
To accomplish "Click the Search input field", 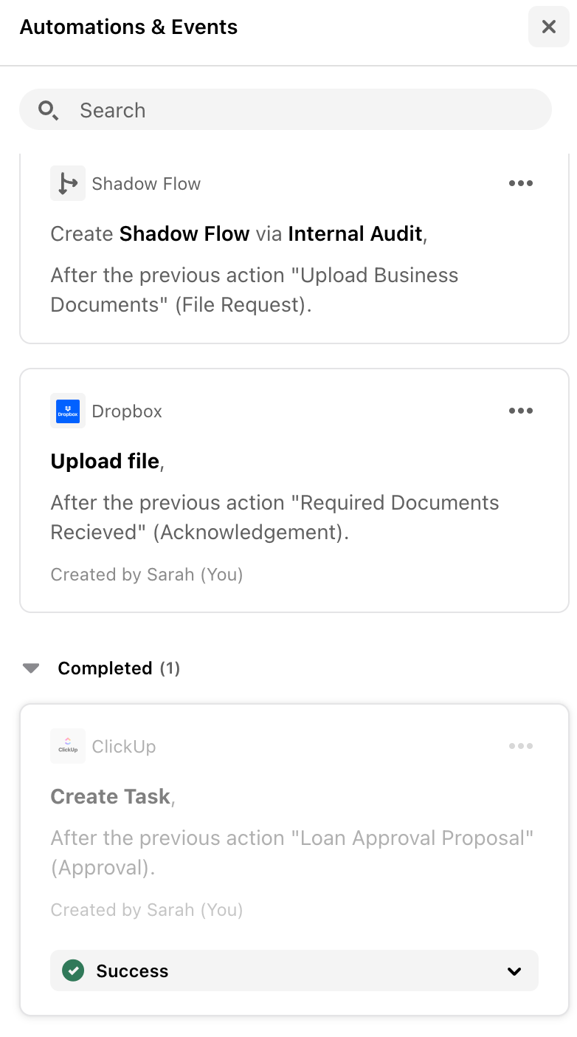I will (x=286, y=110).
